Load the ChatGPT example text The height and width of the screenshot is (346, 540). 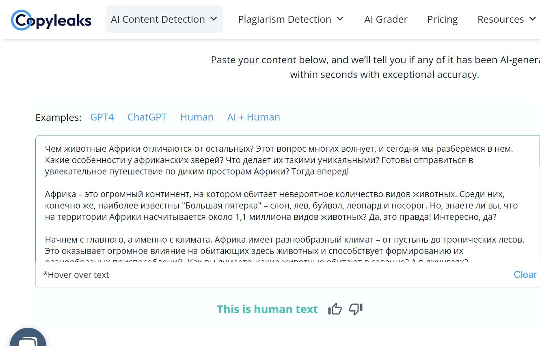point(147,117)
